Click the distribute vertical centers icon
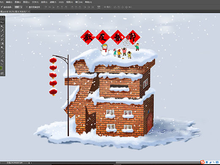 (76, 7)
